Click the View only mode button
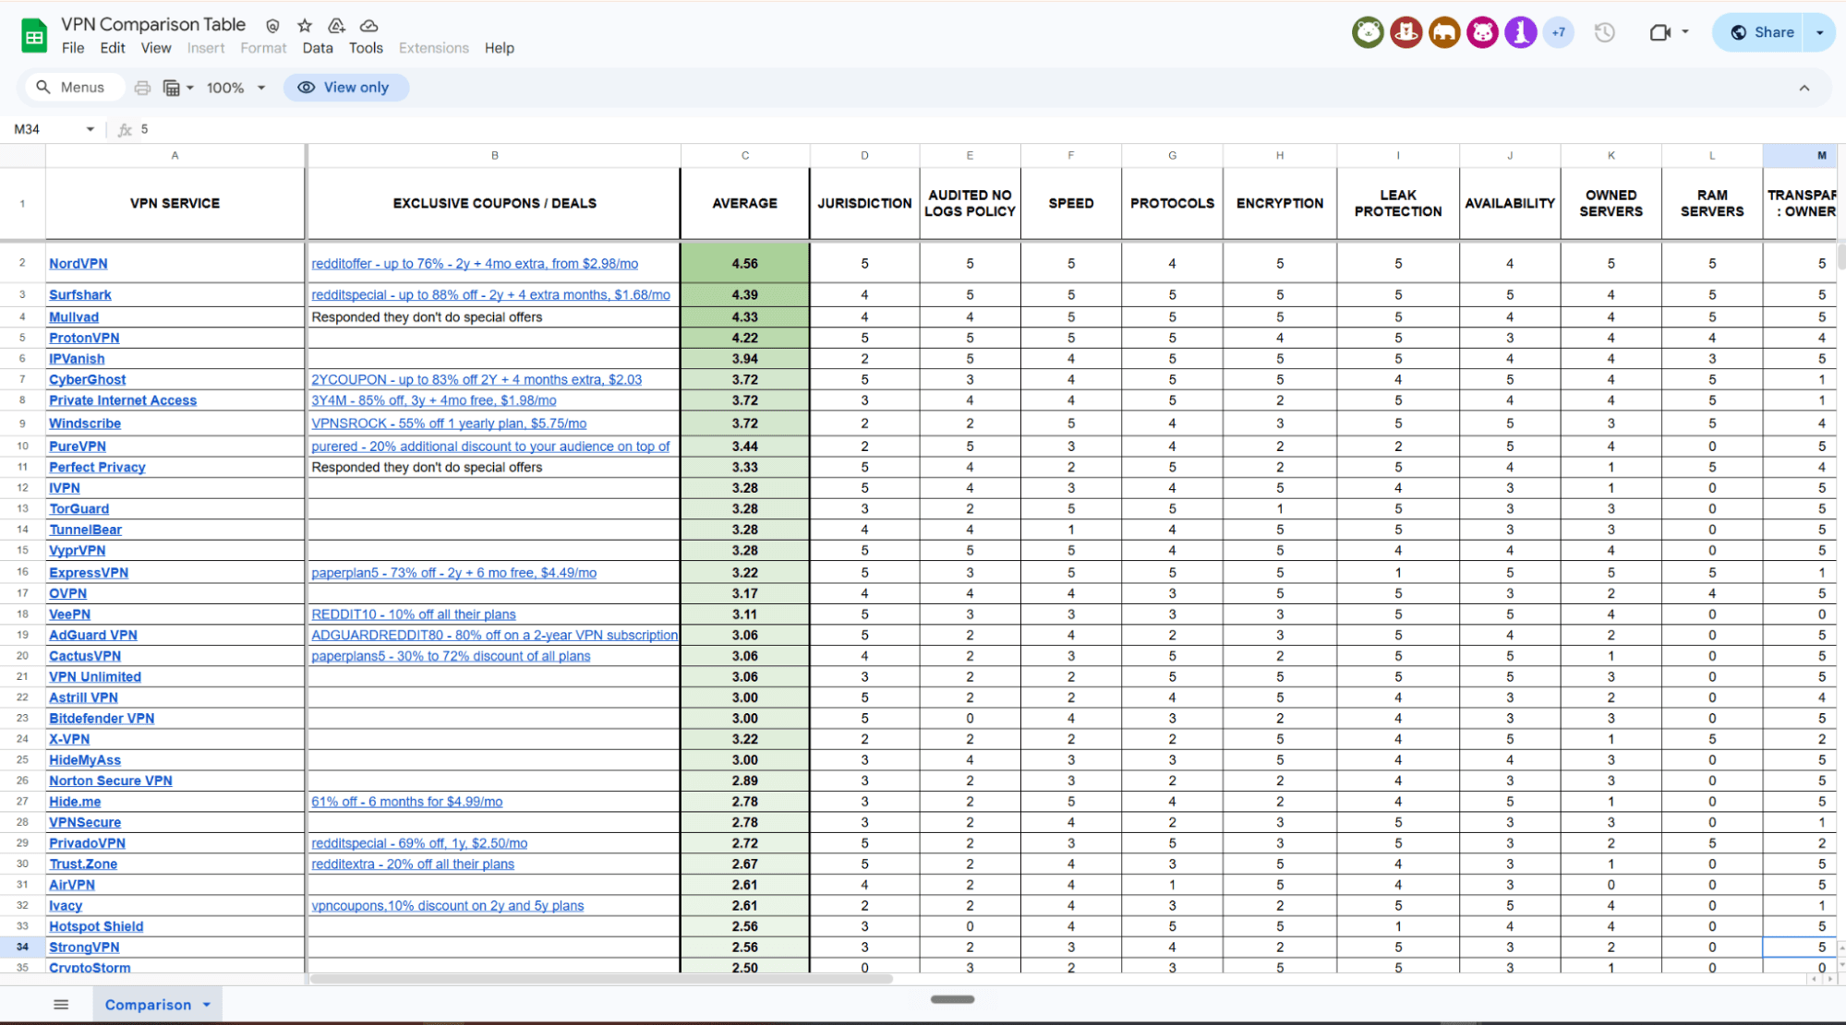 (345, 88)
